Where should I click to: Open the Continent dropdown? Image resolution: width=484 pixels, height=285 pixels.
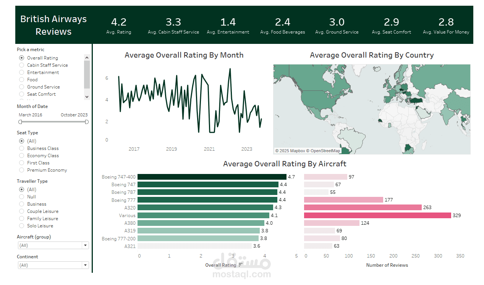pos(53,265)
